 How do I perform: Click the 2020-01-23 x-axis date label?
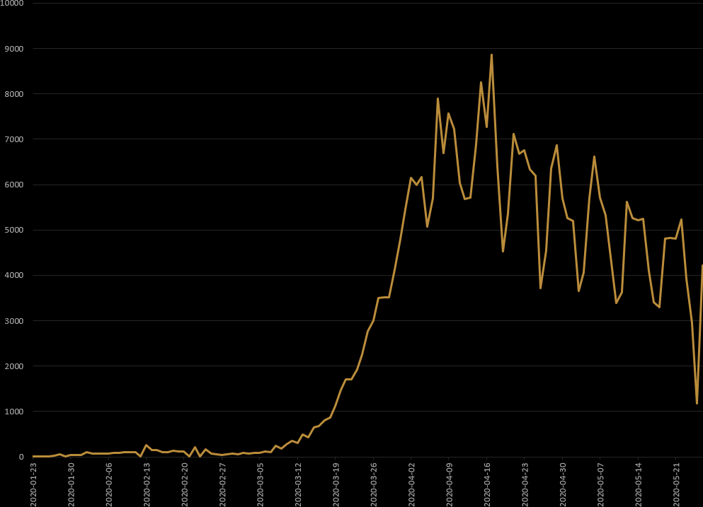pyautogui.click(x=33, y=484)
